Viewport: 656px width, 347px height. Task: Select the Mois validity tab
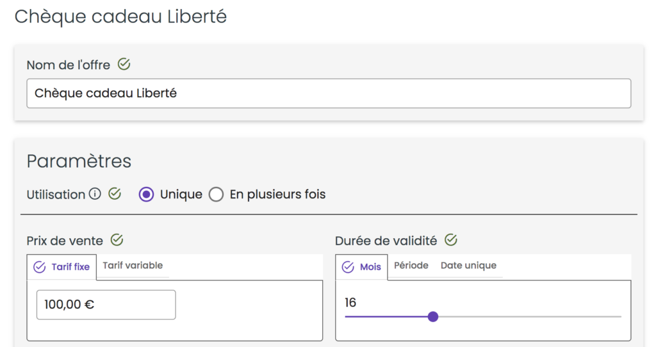[x=361, y=267]
